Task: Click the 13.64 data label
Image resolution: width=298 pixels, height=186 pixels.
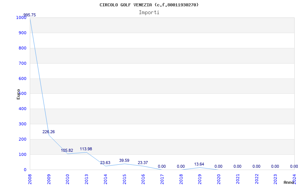Action: point(199,164)
